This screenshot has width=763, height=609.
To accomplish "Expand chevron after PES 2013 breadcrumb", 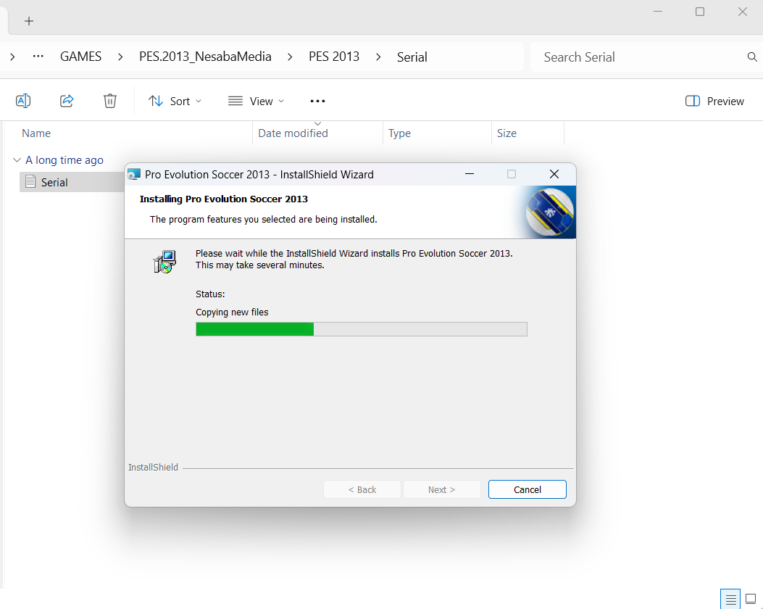I will point(378,57).
